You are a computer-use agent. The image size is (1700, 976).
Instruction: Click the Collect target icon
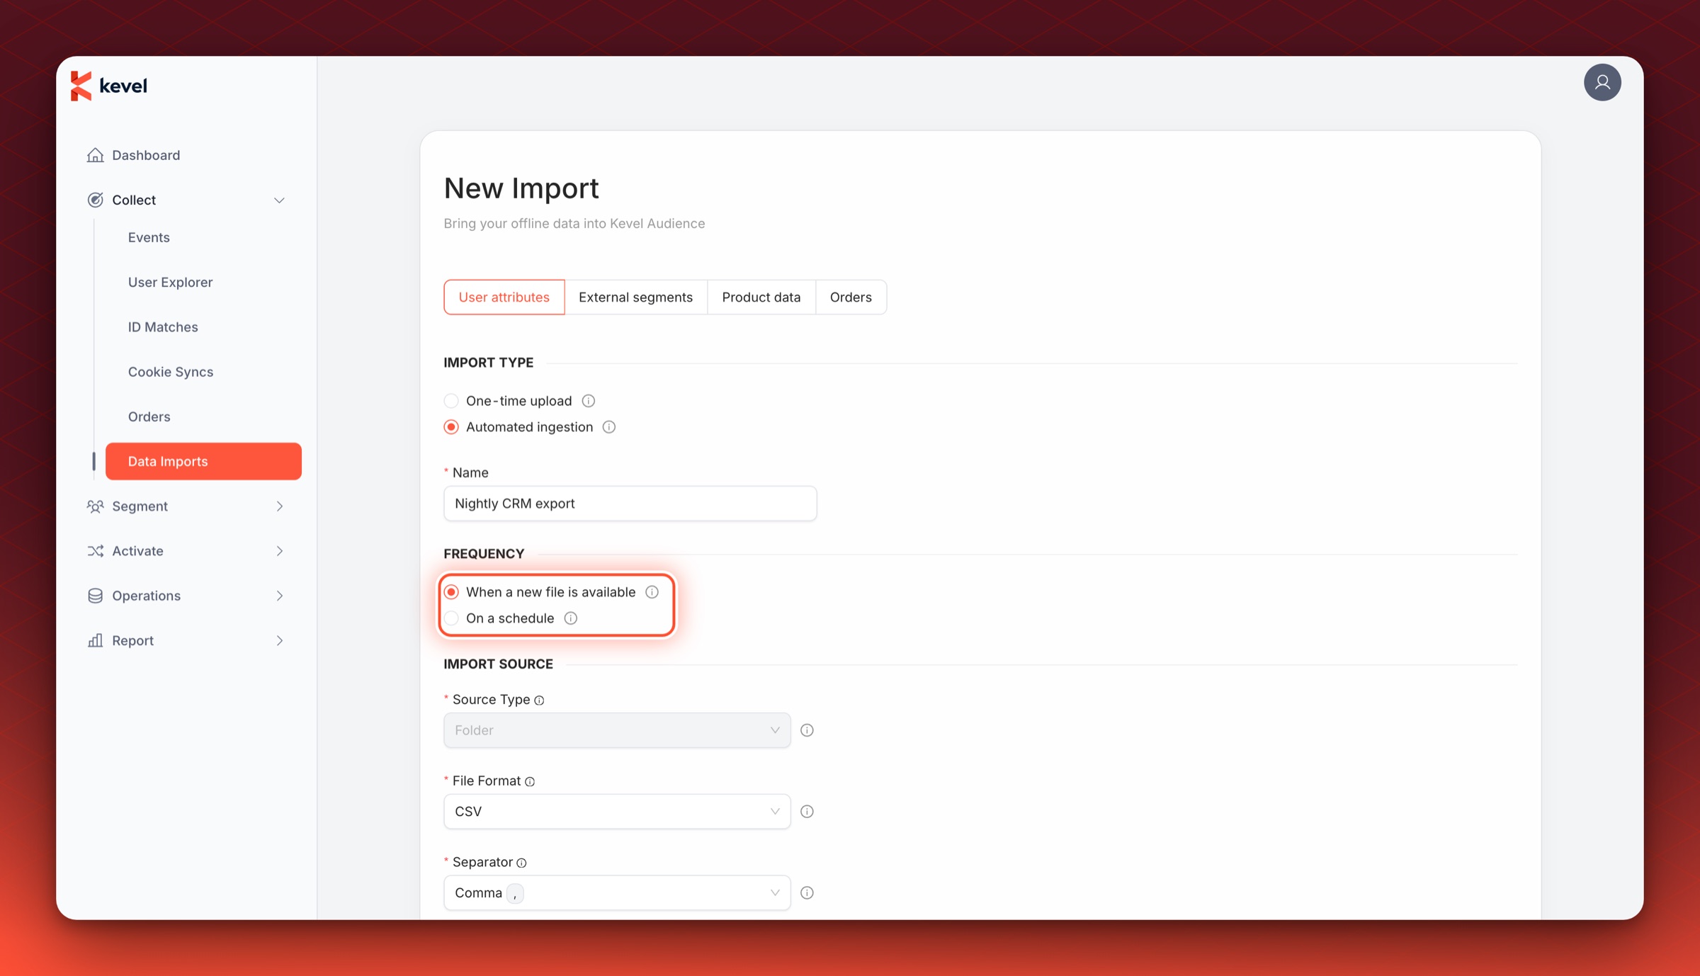pyautogui.click(x=95, y=200)
